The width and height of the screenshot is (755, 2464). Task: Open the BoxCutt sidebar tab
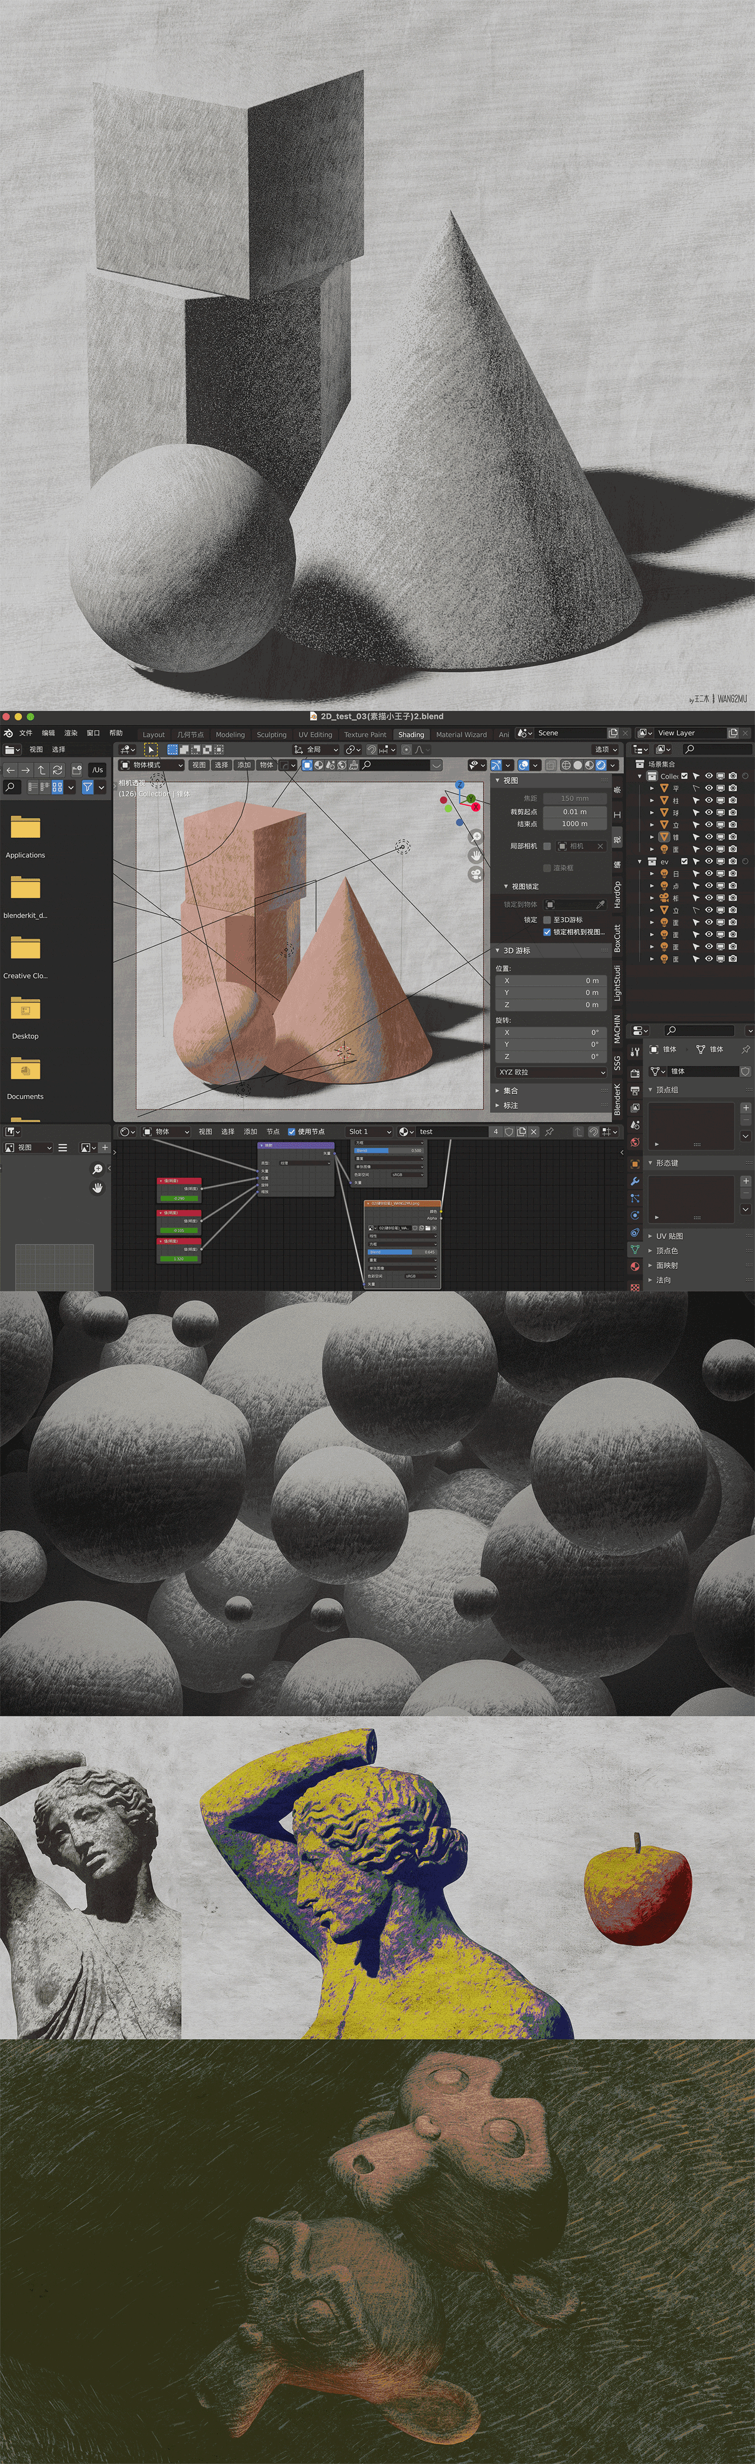click(x=617, y=938)
